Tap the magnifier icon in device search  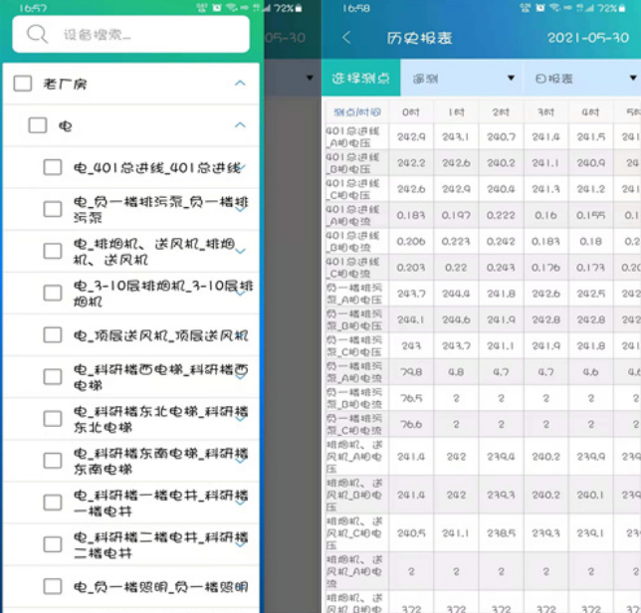pyautogui.click(x=38, y=35)
